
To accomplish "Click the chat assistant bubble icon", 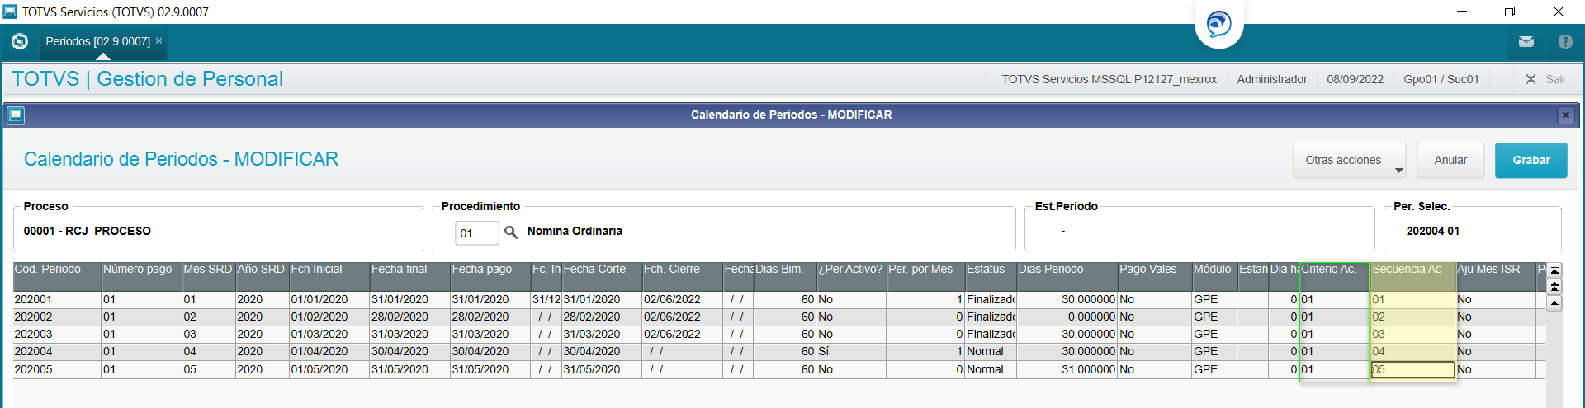I will click(x=1218, y=24).
